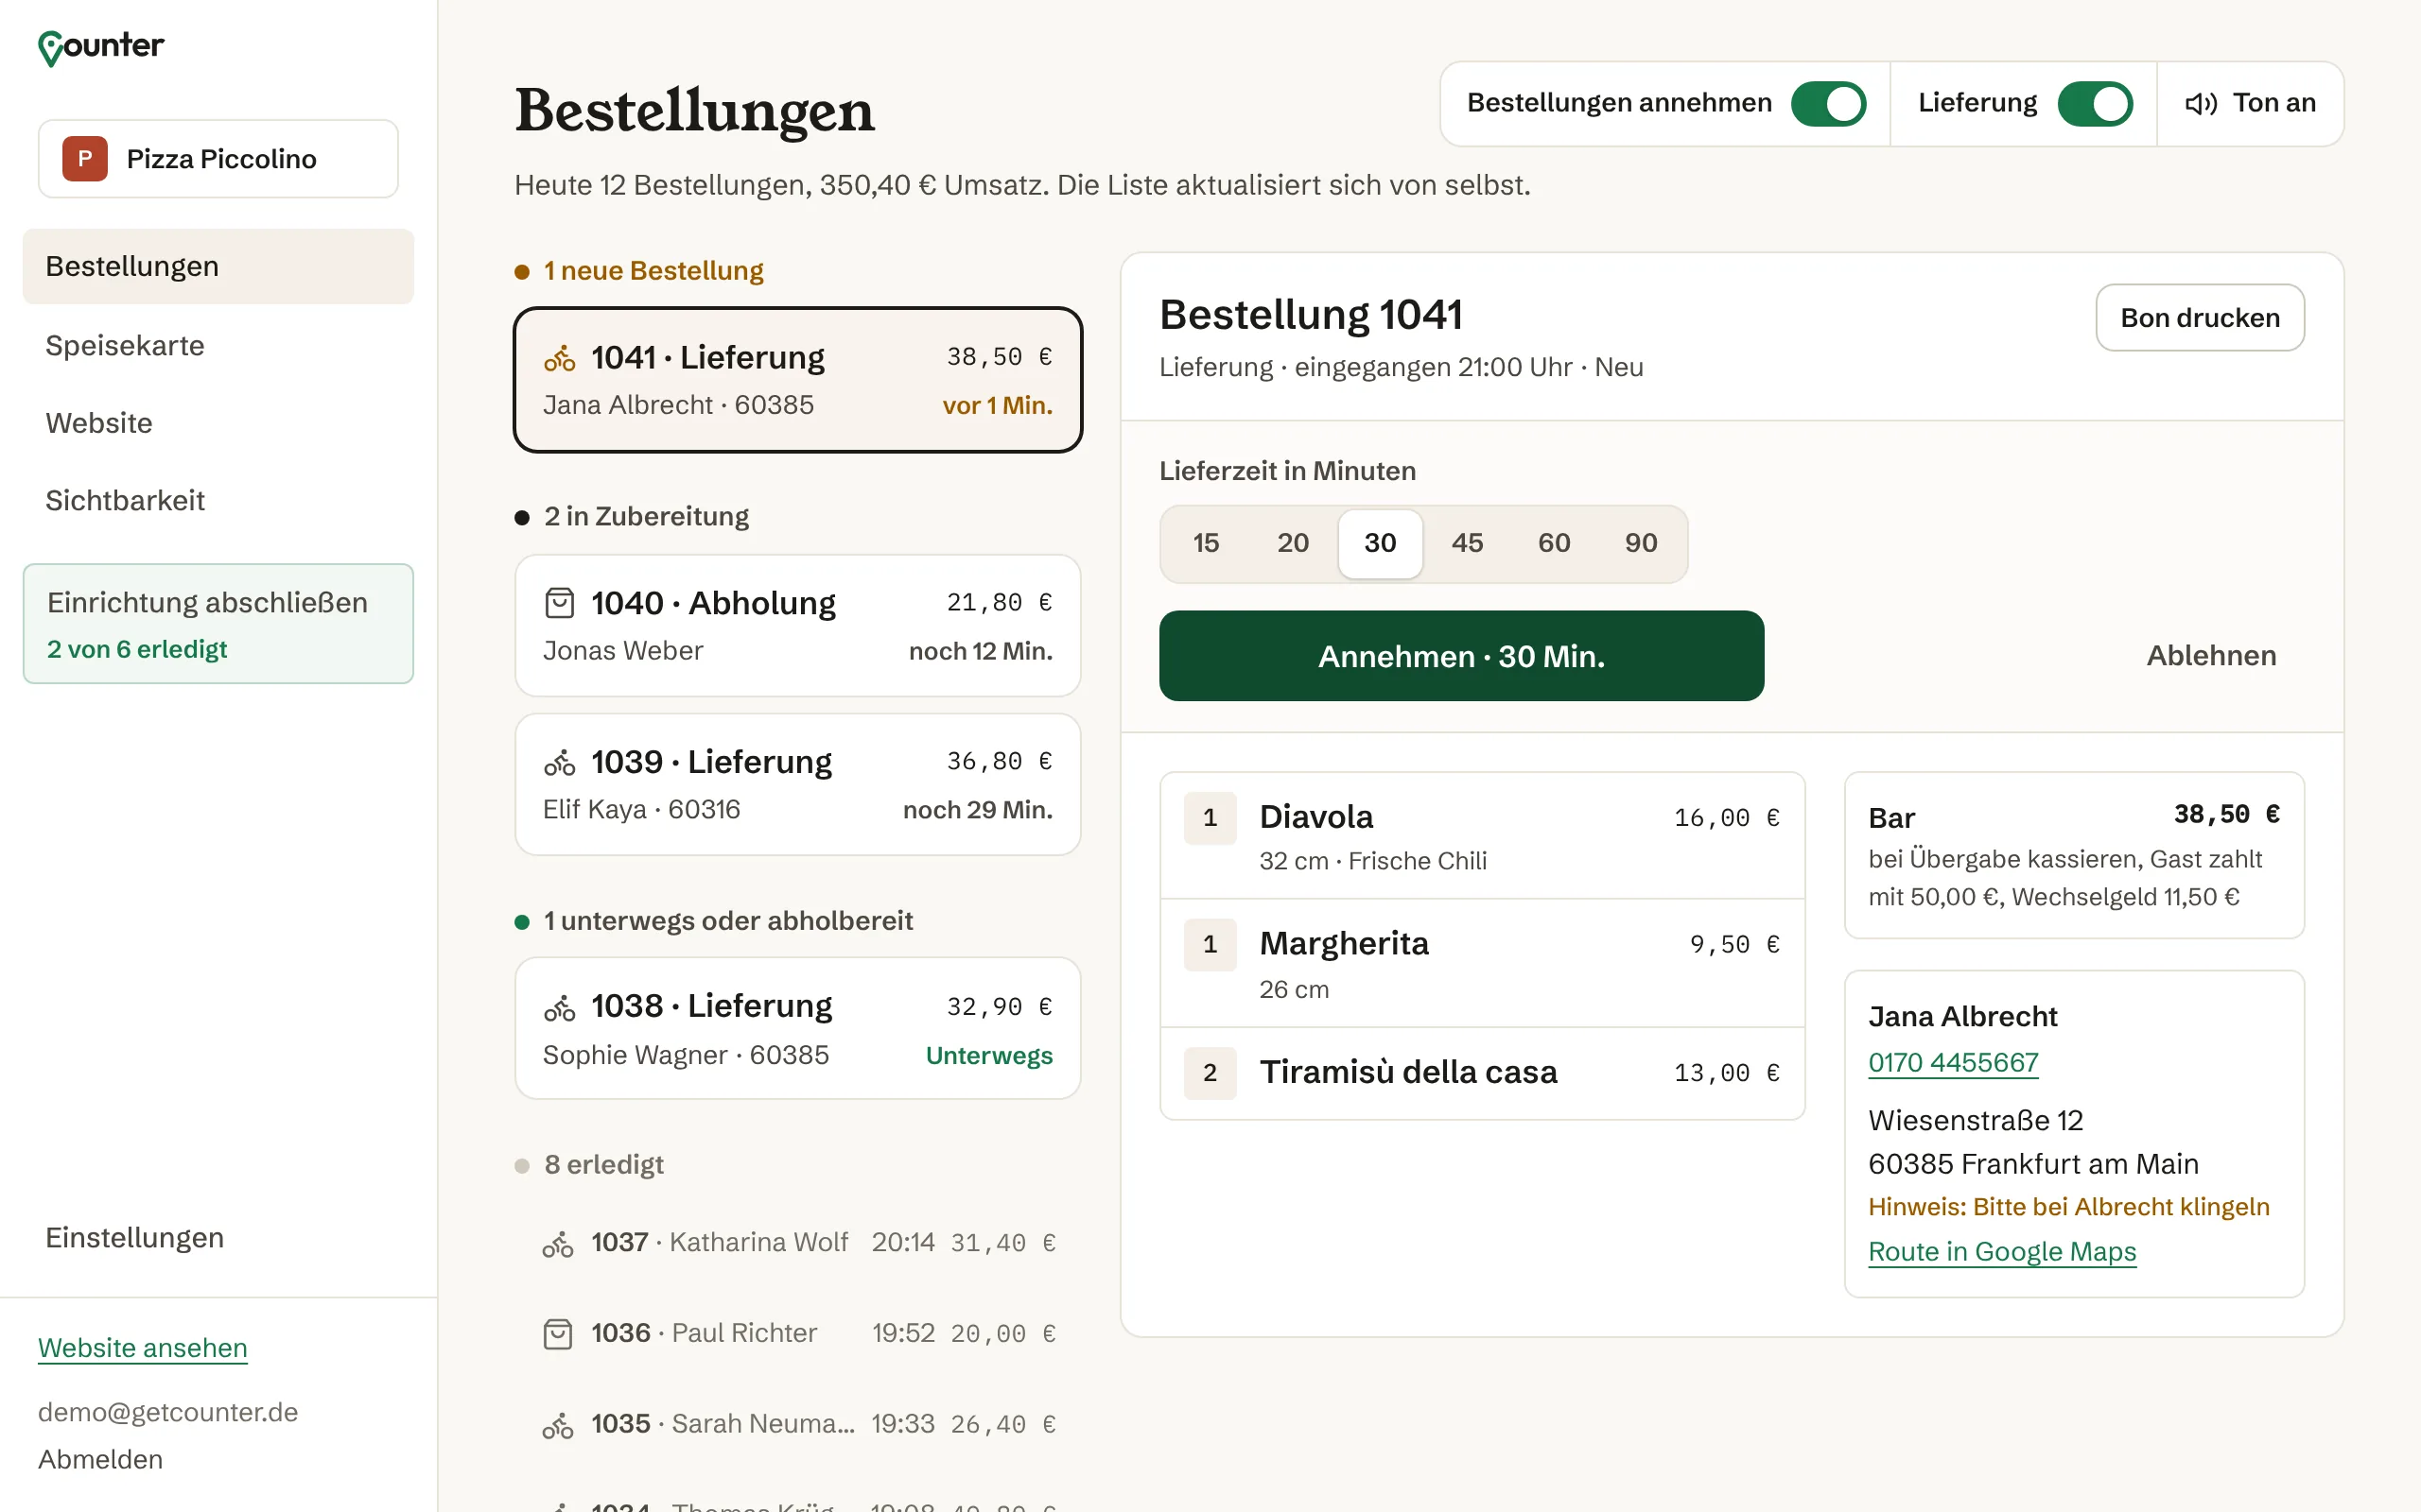Select 45 minutes delivery time

(x=1467, y=543)
